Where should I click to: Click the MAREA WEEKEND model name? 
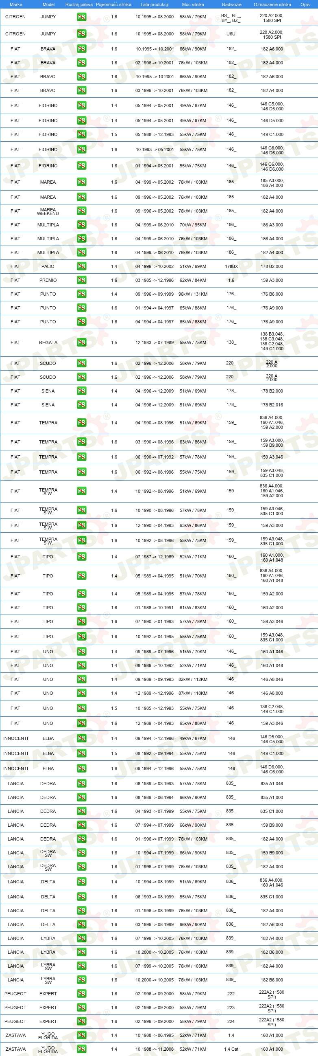(x=48, y=211)
